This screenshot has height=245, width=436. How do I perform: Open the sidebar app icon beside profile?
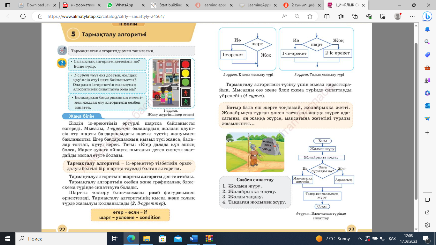pos(383,16)
